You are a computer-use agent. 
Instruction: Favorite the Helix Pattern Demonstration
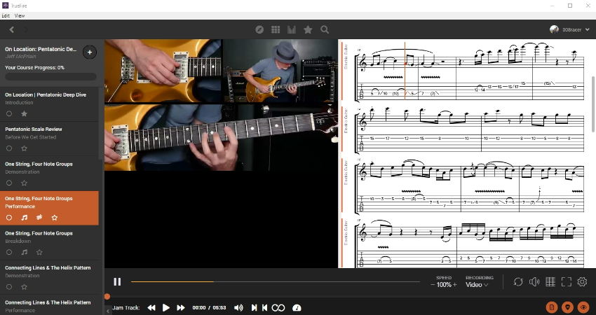click(25, 287)
